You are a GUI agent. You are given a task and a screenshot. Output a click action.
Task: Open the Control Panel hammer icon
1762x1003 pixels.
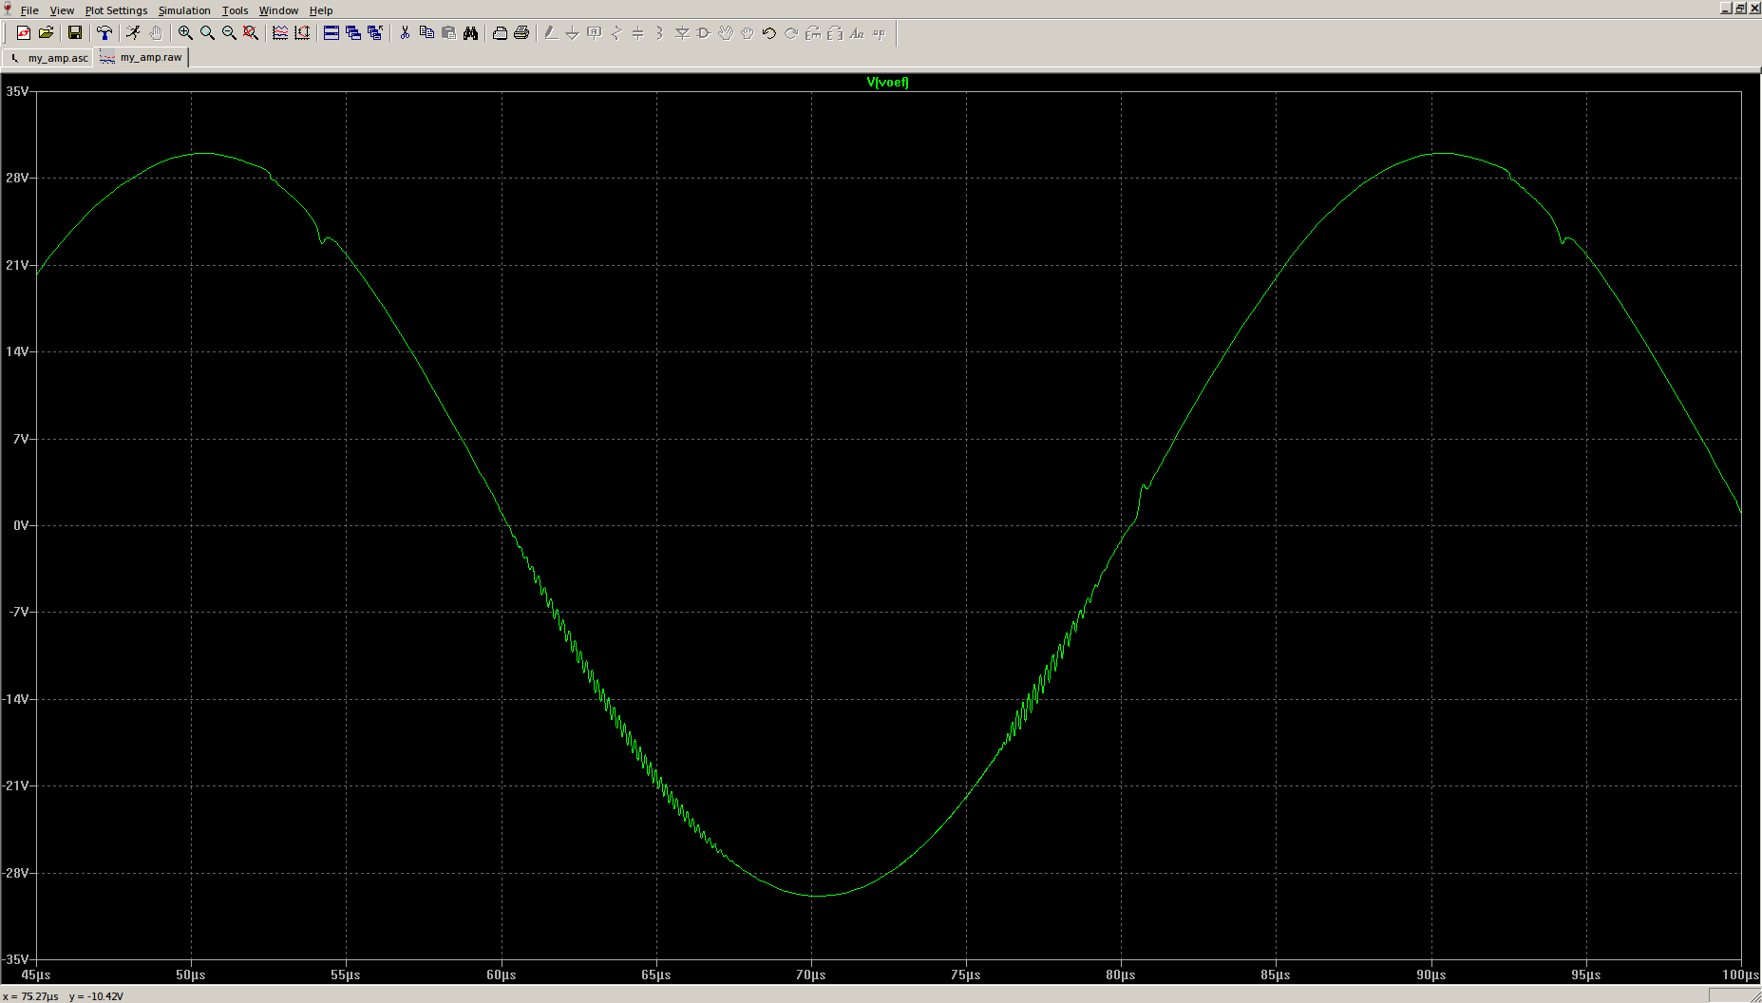point(104,33)
